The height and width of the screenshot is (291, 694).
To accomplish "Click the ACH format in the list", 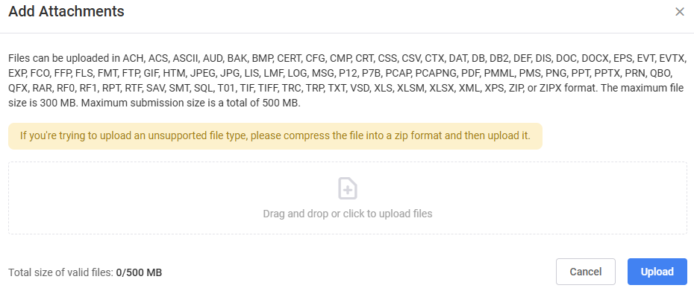I will tap(134, 59).
